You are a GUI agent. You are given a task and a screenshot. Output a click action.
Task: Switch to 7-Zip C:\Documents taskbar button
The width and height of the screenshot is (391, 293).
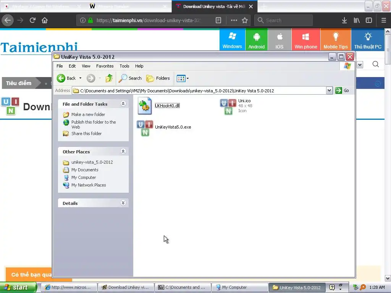[x=183, y=287]
